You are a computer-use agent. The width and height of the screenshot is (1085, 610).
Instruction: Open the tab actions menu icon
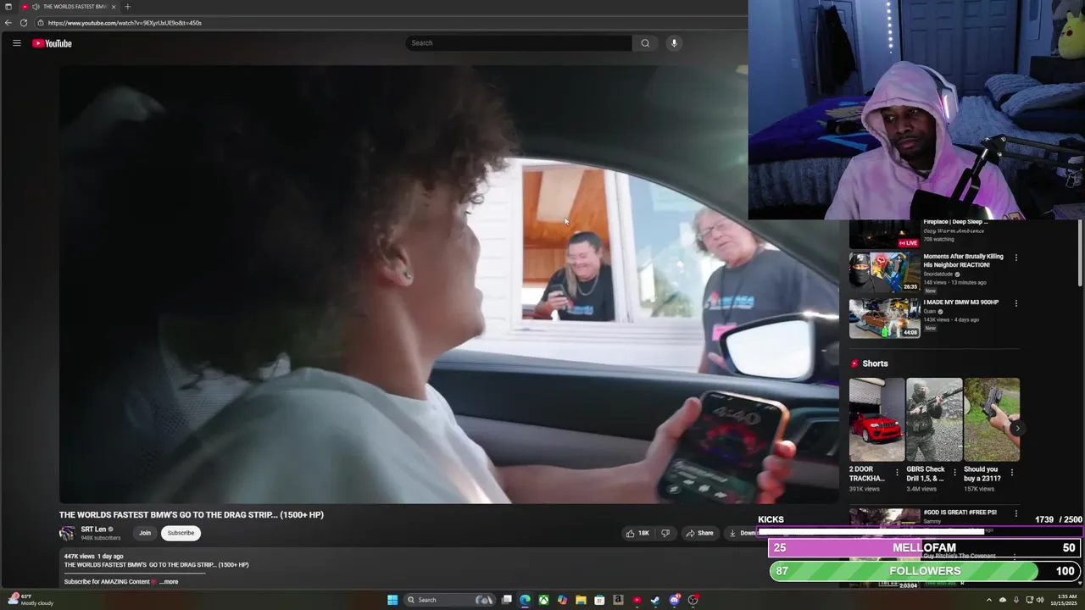[8, 7]
